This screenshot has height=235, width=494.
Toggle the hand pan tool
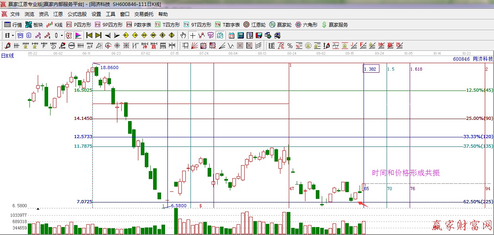pyautogui.click(x=183, y=35)
